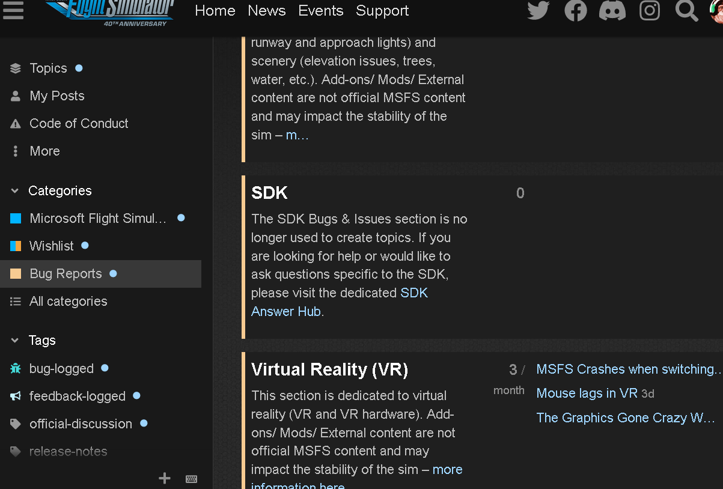Open the Twitter profile icon
This screenshot has height=489, width=723.
click(x=538, y=10)
